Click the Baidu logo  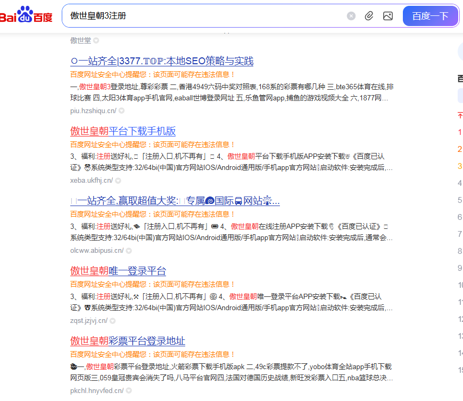coord(26,15)
